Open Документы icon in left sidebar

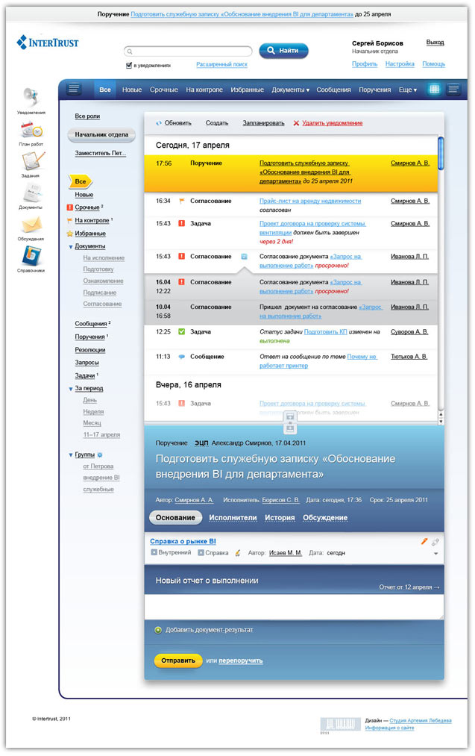(31, 193)
